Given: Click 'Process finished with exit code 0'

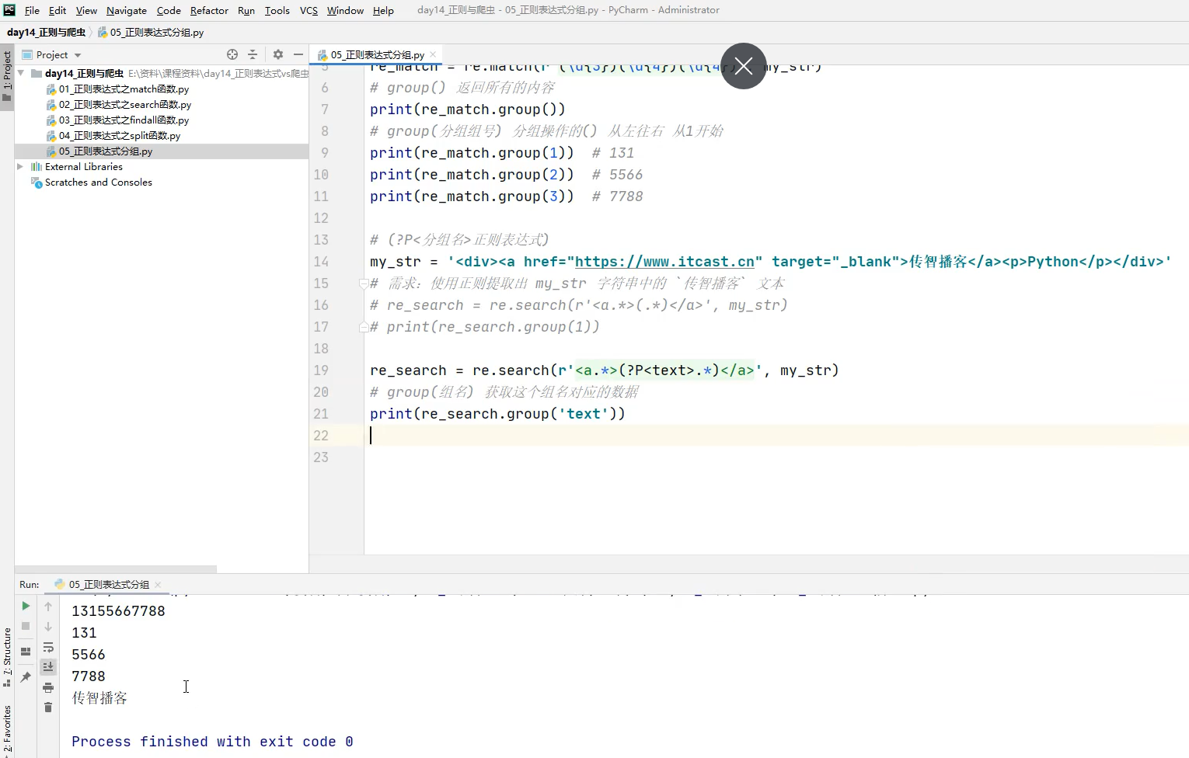Looking at the screenshot, I should coord(212,742).
